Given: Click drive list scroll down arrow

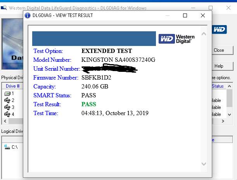Looking at the screenshot, I should coord(230,115).
